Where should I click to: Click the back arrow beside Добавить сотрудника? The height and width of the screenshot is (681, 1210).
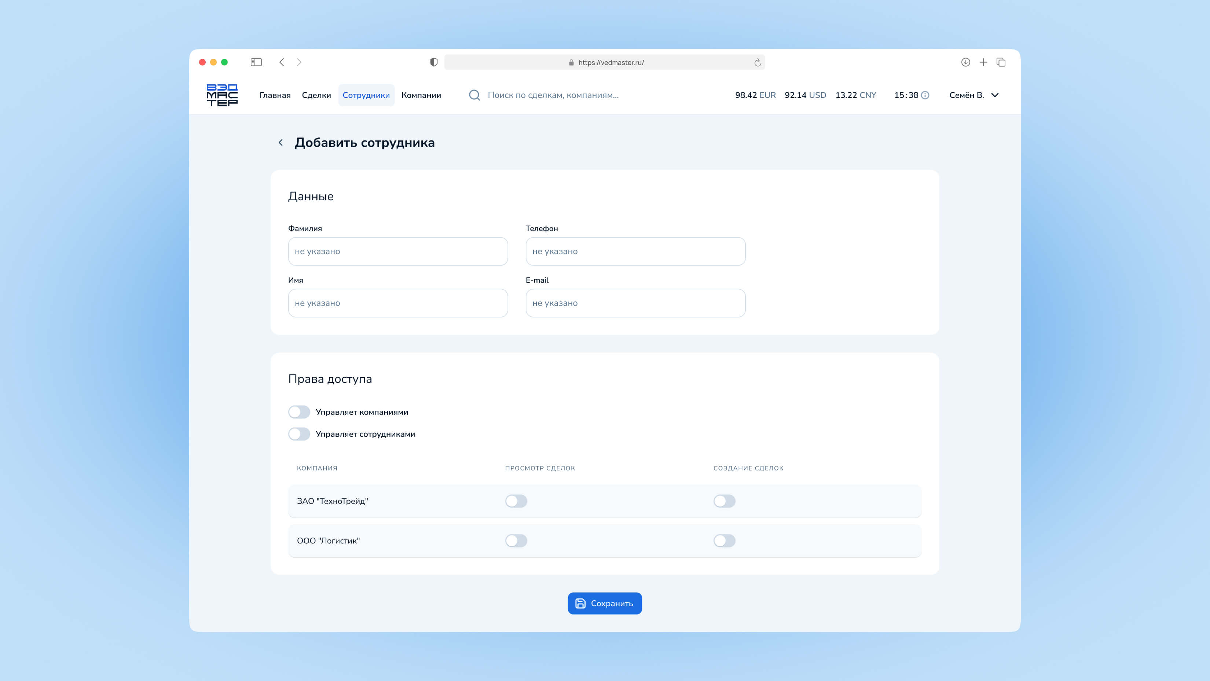(281, 143)
